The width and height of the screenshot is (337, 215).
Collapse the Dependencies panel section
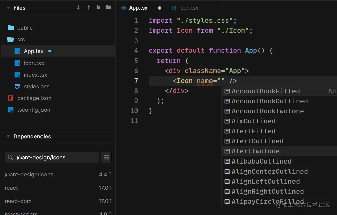8,136
